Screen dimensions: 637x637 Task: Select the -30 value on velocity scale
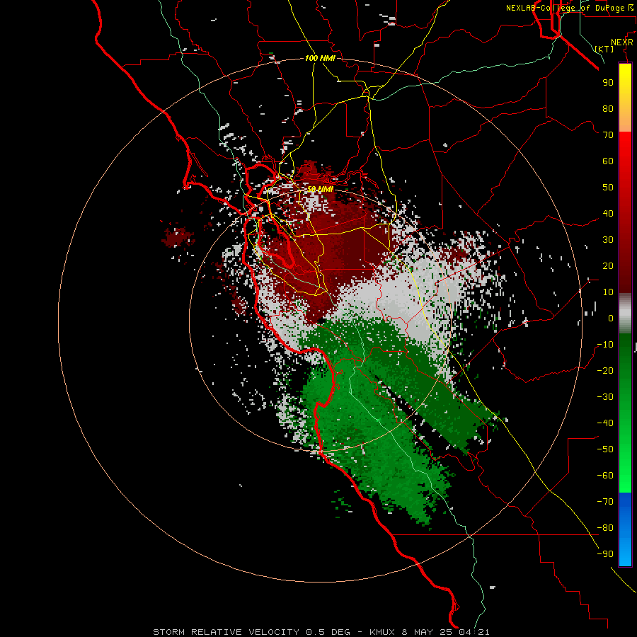[605, 397]
